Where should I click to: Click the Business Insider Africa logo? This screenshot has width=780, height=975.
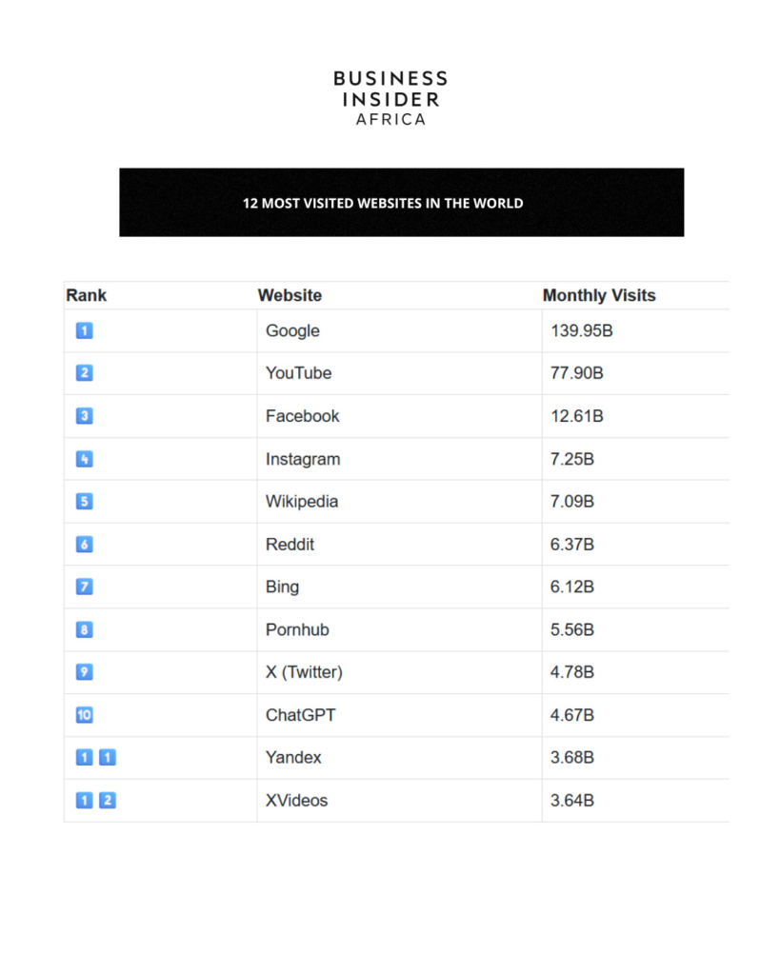pyautogui.click(x=390, y=98)
